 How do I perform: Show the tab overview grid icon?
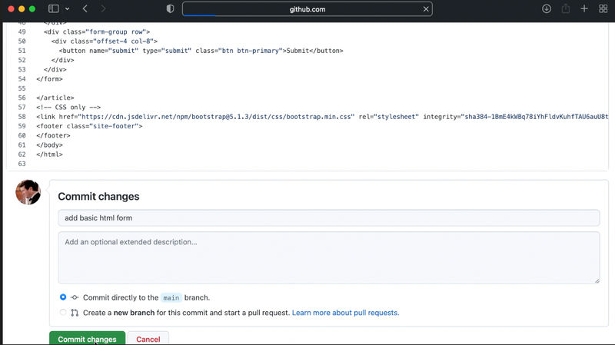[x=603, y=8]
